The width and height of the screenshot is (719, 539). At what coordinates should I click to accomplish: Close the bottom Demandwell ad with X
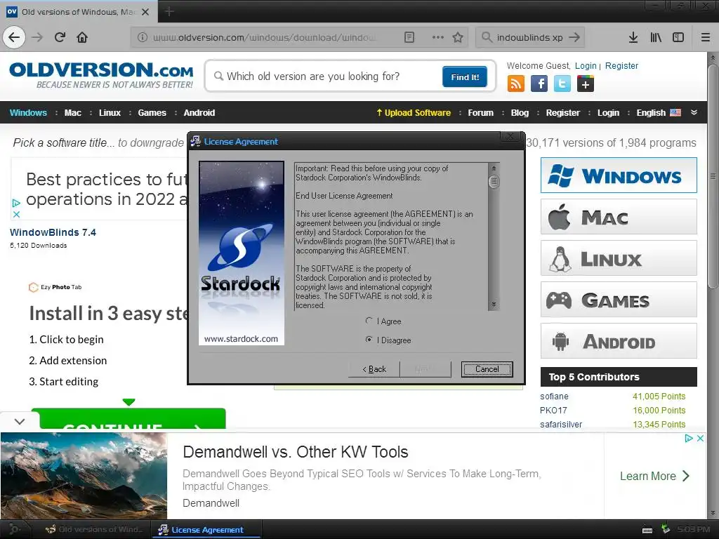coord(700,438)
